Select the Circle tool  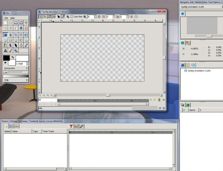[5, 40]
